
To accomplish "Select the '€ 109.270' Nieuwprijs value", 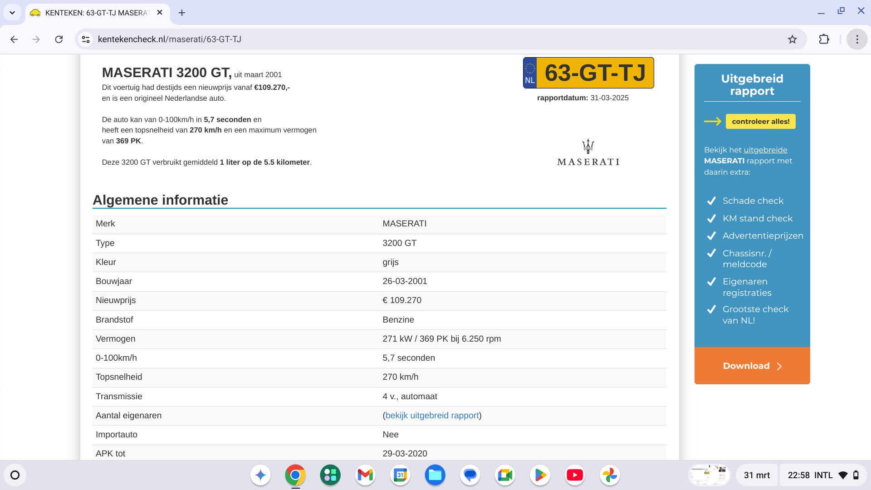I will pyautogui.click(x=402, y=300).
